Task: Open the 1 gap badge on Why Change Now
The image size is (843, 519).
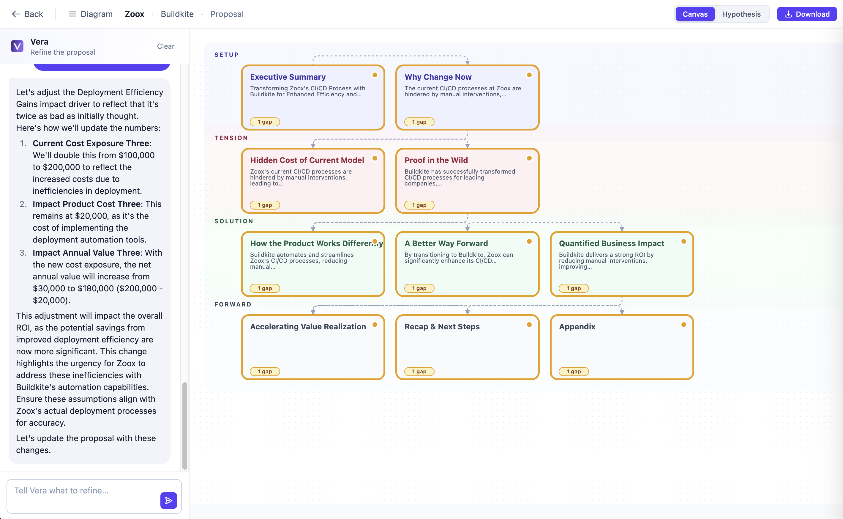Action: [419, 122]
